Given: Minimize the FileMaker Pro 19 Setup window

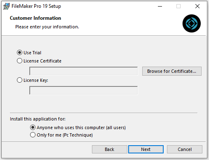Looking at the screenshot, I should (160, 6).
